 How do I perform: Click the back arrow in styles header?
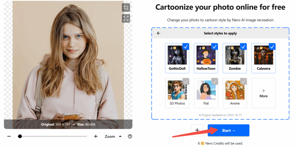point(158,33)
